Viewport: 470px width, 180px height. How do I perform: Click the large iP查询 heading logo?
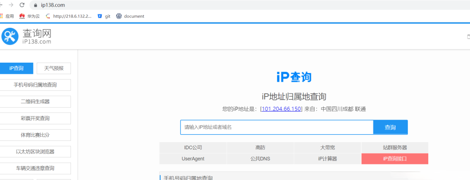pos(294,77)
